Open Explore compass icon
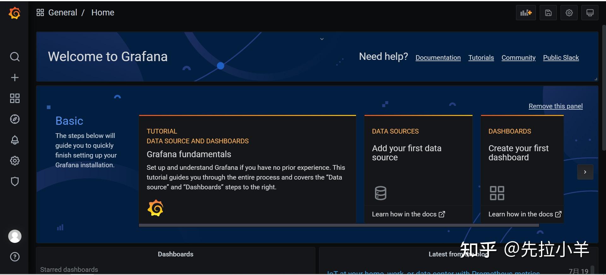The height and width of the screenshot is (275, 606). click(x=15, y=119)
